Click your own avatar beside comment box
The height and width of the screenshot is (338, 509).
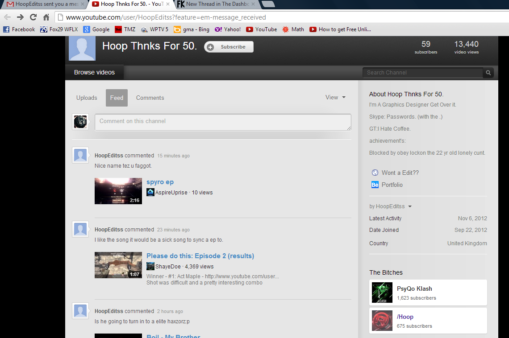80,122
